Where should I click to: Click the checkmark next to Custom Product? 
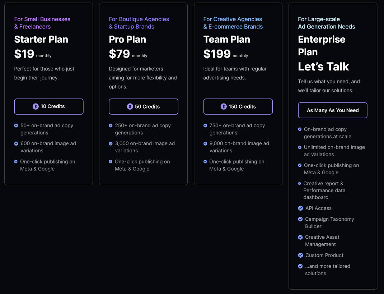pyautogui.click(x=300, y=255)
